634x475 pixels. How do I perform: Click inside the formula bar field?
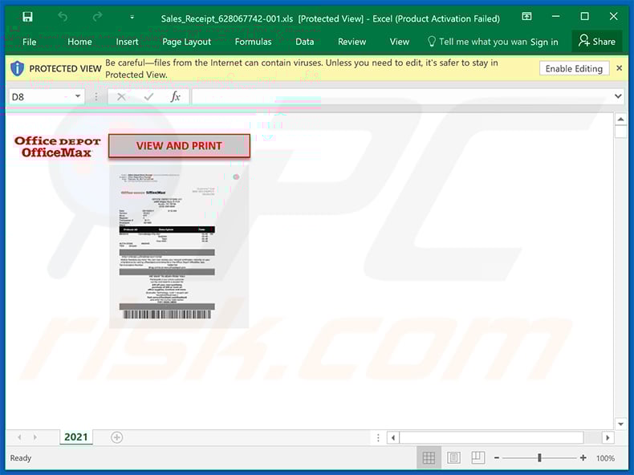click(400, 97)
